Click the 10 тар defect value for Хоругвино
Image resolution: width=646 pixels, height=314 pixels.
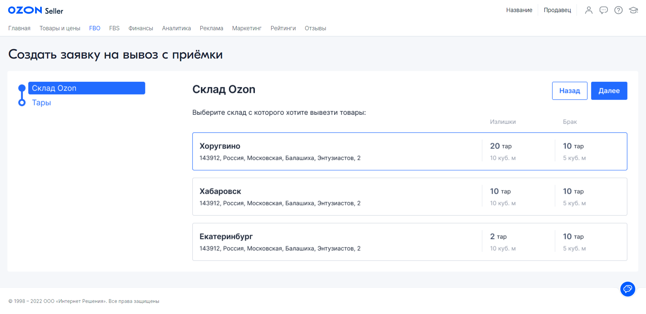pyautogui.click(x=573, y=146)
